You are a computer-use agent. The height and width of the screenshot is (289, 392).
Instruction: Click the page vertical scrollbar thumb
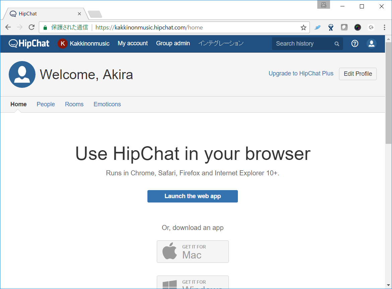click(388, 93)
